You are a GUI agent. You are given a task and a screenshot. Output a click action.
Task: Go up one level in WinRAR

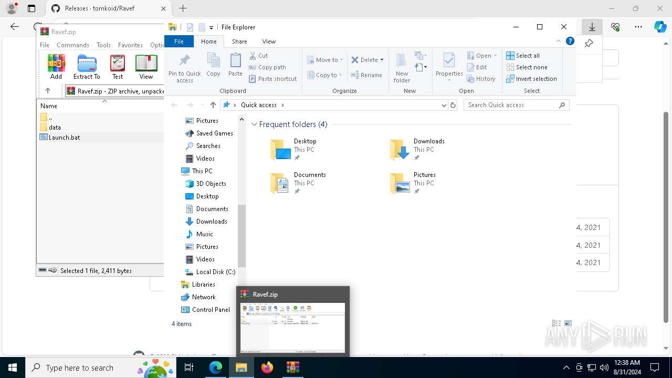[48, 91]
